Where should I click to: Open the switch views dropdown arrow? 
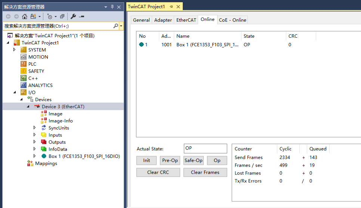click(40, 16)
